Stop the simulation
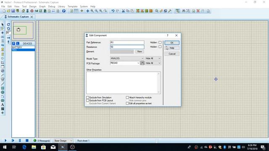Screen dimensions: 269x151 tap(27, 141)
